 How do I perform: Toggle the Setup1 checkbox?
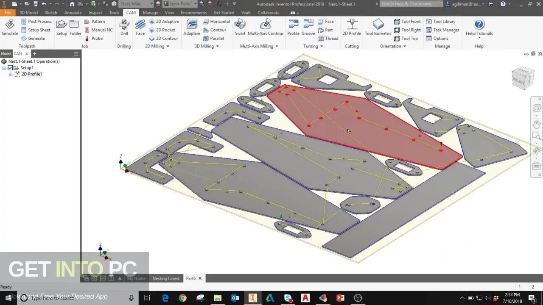pyautogui.click(x=10, y=68)
